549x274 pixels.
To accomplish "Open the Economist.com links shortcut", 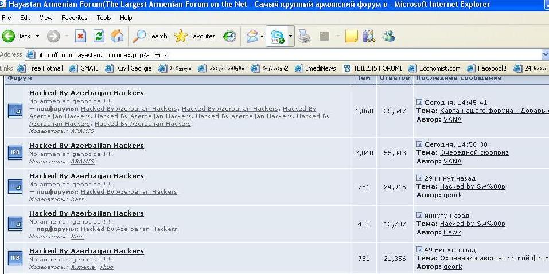I will (434, 68).
